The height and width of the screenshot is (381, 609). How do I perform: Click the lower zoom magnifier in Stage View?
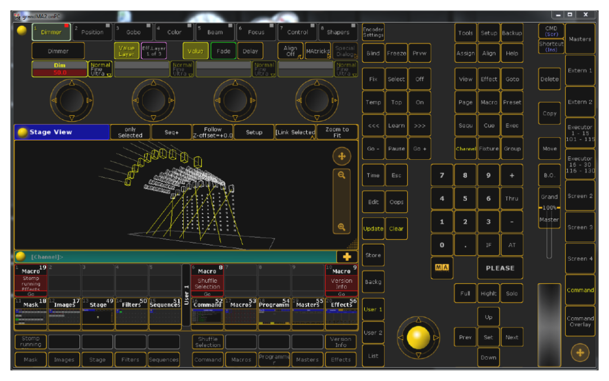coord(341,227)
